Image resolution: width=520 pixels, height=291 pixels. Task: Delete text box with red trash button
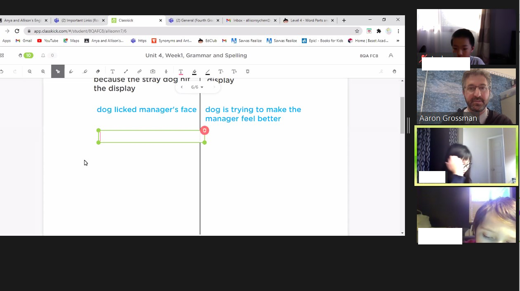coord(205,130)
